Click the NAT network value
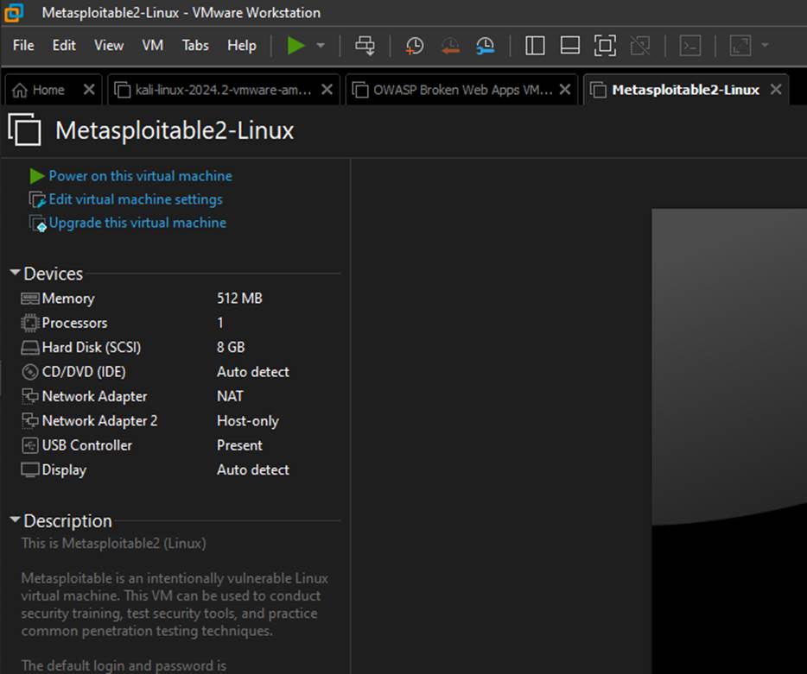The image size is (807, 674). pyautogui.click(x=230, y=396)
